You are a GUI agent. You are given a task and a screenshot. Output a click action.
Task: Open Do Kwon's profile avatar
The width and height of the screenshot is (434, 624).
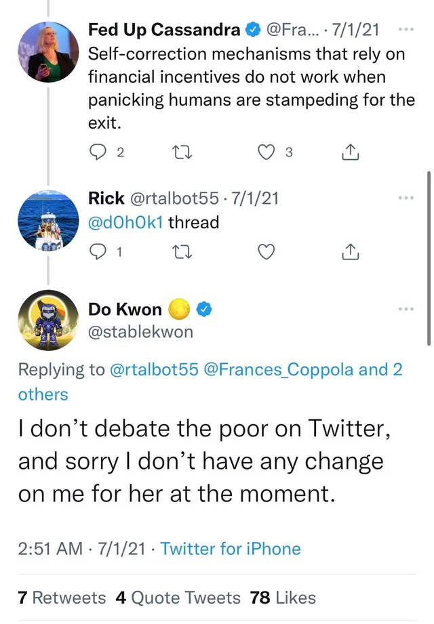(x=48, y=320)
